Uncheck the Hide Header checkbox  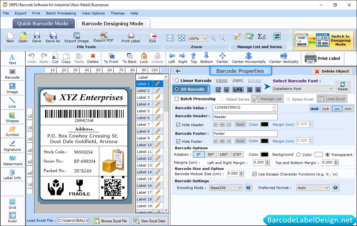[x=178, y=125]
